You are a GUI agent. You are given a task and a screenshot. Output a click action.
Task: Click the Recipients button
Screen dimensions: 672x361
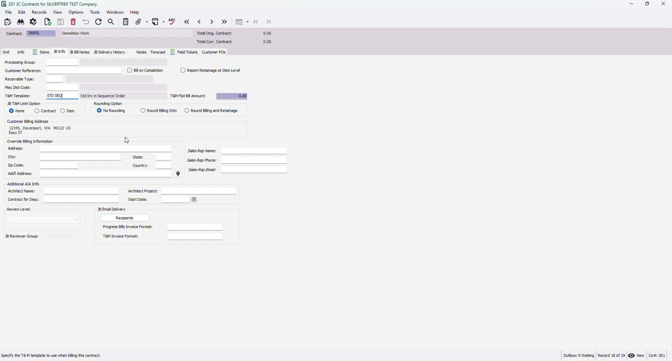point(125,218)
